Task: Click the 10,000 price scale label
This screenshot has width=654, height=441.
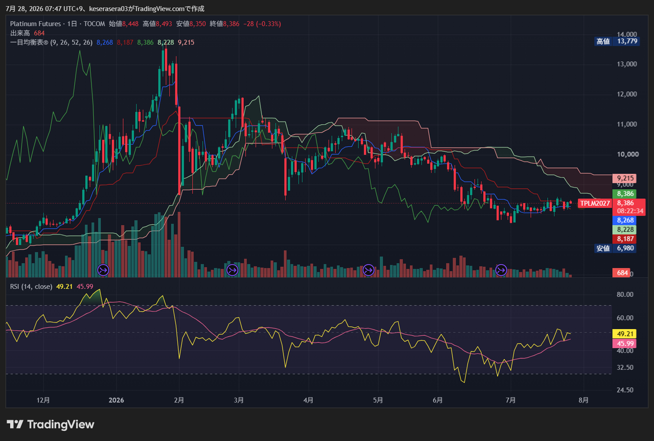Action: coord(627,154)
